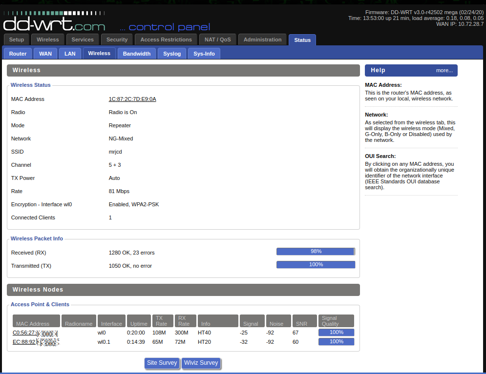Screen dimensions: 486x374
Task: Switch to the WAN sub-tab
Action: click(x=45, y=54)
